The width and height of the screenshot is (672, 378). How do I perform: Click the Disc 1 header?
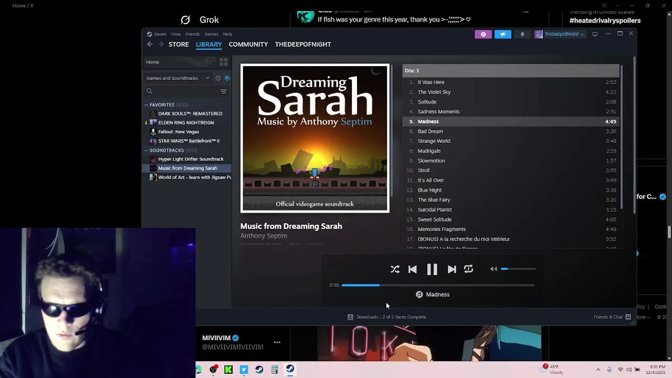click(x=511, y=70)
